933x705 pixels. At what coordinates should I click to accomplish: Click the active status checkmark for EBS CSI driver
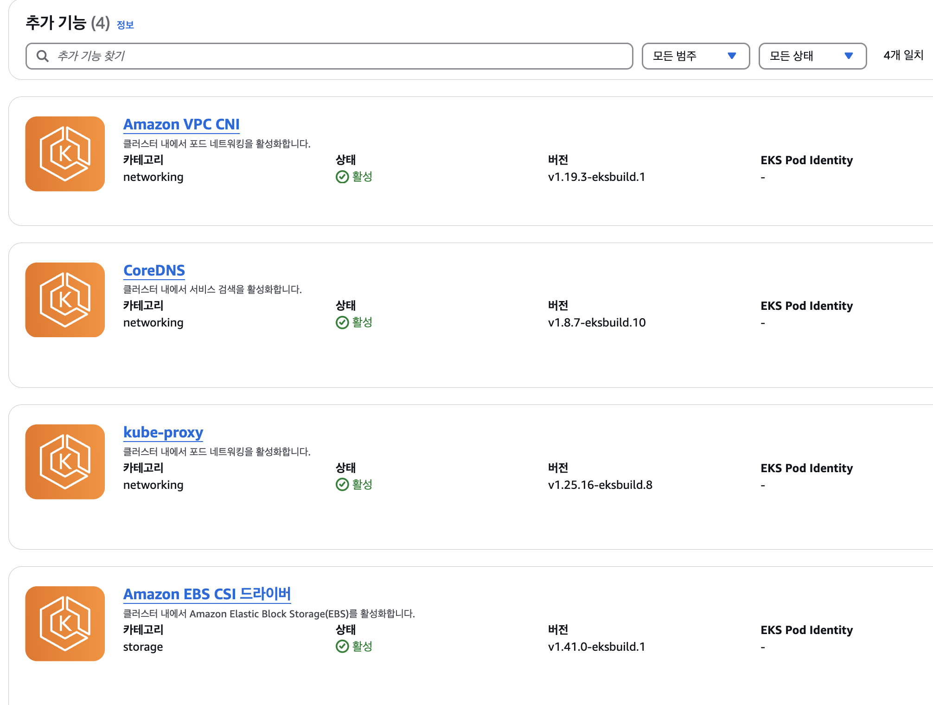point(342,647)
